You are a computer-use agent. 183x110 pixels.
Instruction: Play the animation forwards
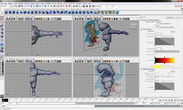coord(172,100)
